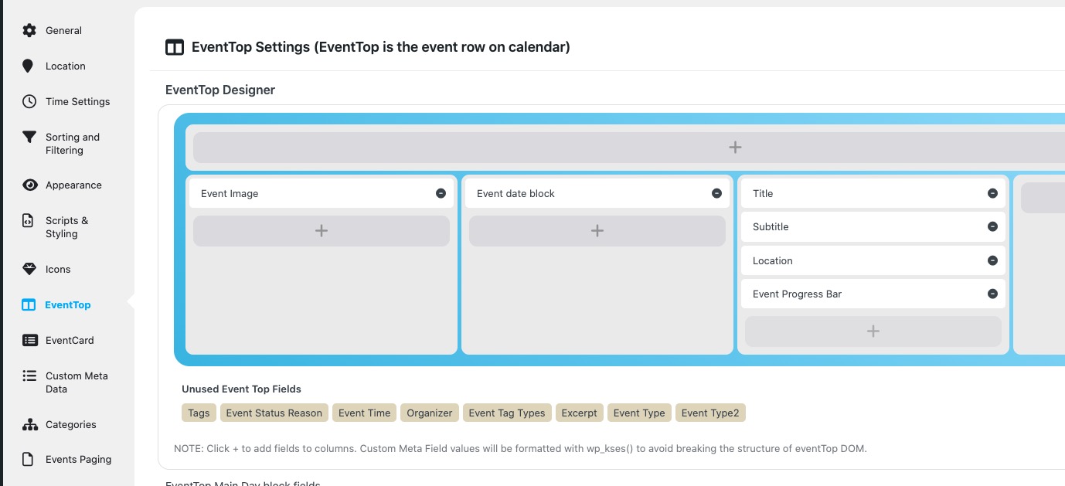1065x486 pixels.
Task: Open the EventCard settings tab
Action: [x=69, y=340]
